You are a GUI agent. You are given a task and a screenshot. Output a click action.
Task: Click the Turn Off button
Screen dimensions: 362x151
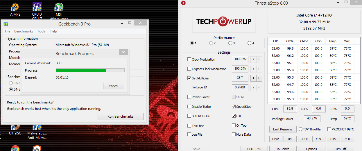340,149
